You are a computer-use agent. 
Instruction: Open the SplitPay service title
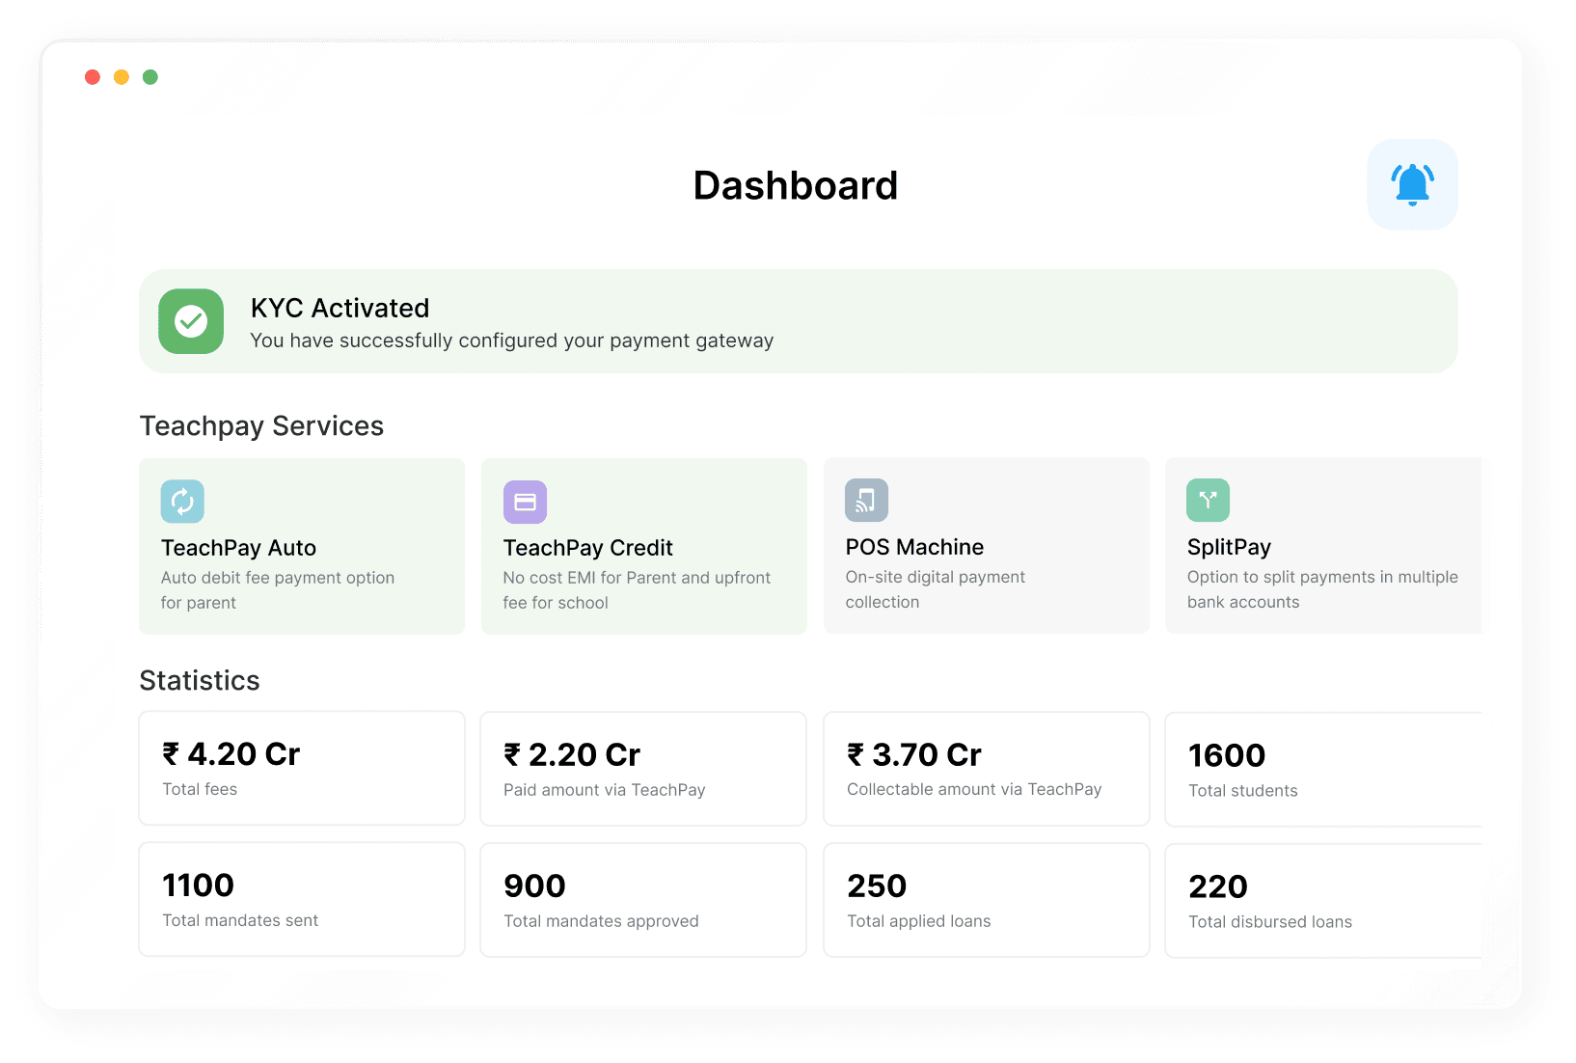click(x=1229, y=547)
